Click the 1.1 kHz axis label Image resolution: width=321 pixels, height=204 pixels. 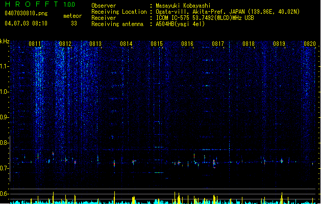(x=5, y=66)
